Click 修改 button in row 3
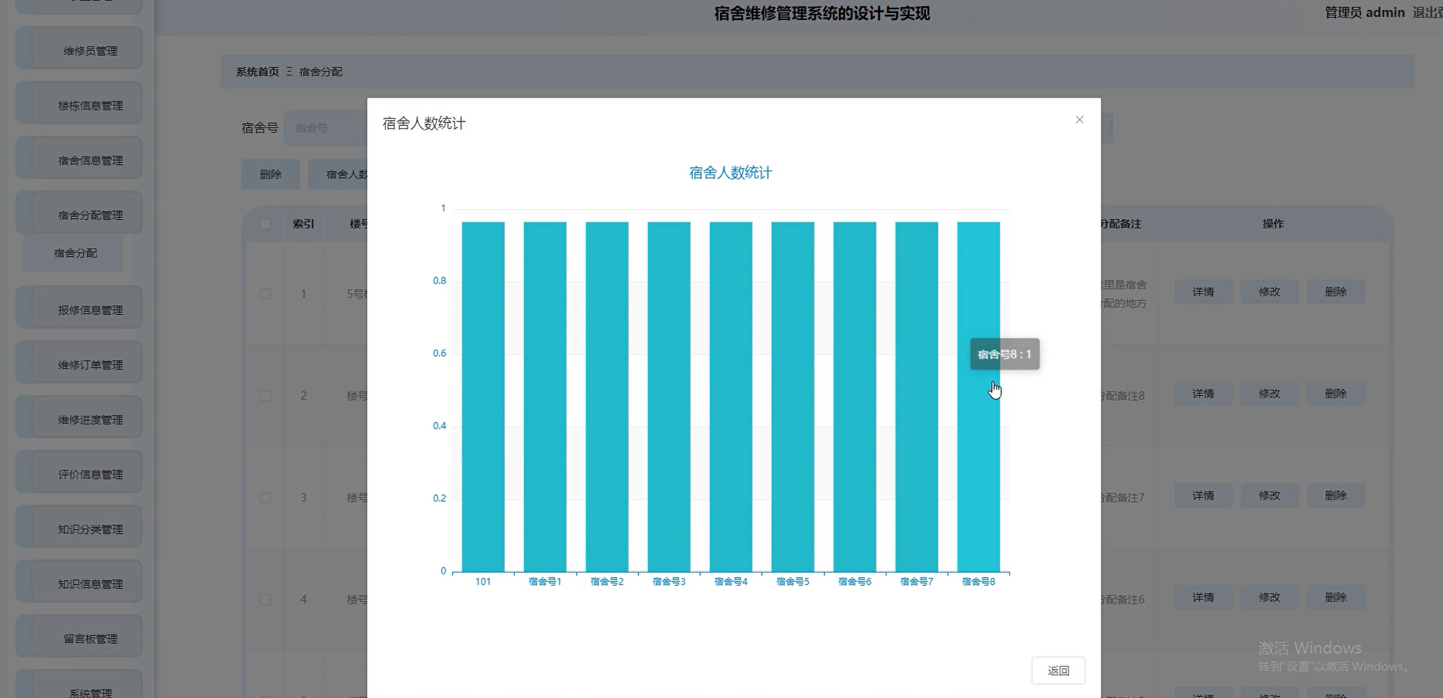The width and height of the screenshot is (1443, 698). coord(1269,496)
